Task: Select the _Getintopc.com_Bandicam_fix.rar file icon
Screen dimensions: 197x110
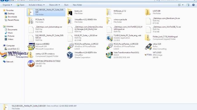Action: coord(148,21)
